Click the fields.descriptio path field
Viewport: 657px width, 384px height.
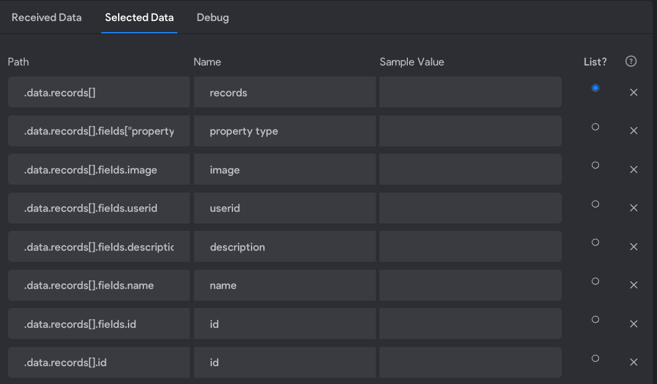click(99, 247)
